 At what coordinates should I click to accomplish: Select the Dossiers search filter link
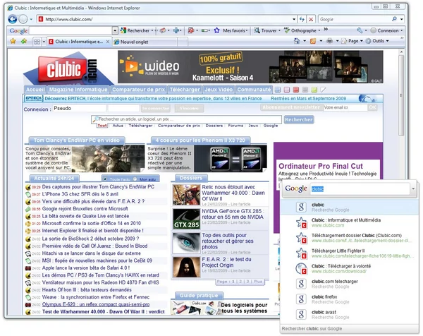pos(214,126)
